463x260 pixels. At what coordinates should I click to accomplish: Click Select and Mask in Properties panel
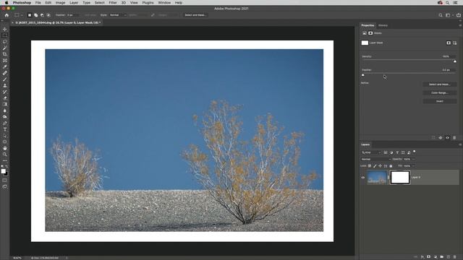coord(439,84)
